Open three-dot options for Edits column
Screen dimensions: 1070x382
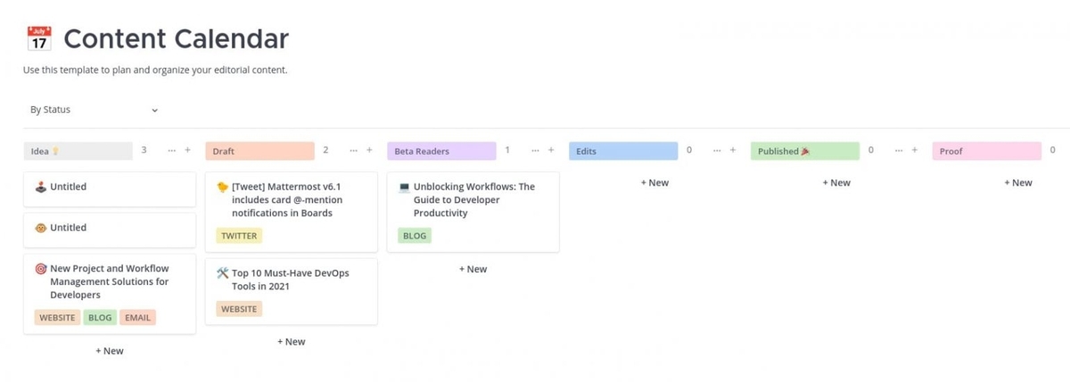point(718,150)
